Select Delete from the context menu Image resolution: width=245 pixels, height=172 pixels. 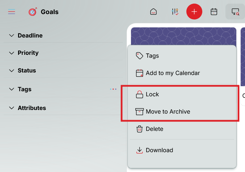(154, 129)
